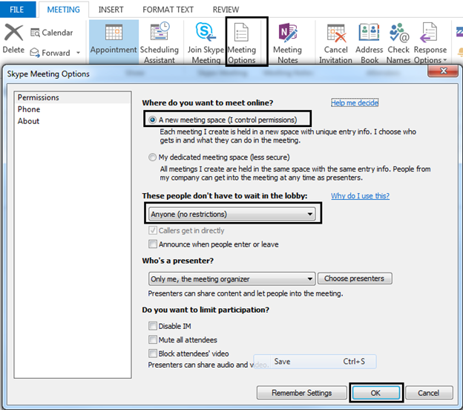Select 'My dedicated meeting space' radio button
This screenshot has height=410, width=463.
tap(152, 157)
